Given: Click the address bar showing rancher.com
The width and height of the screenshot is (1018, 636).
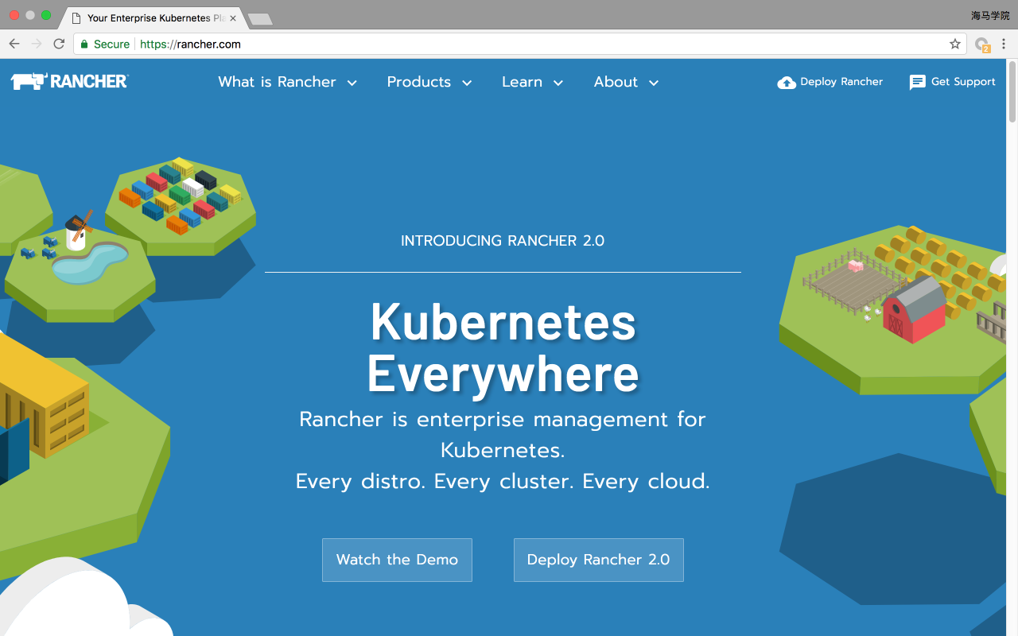Looking at the screenshot, I should pos(521,44).
